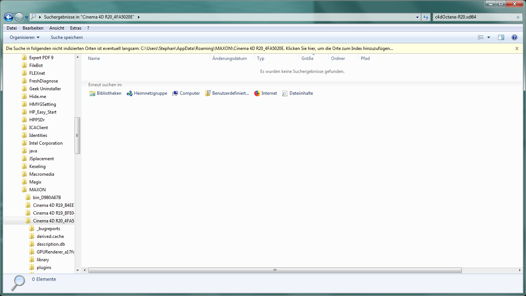Open the Bearbeiten menu
Viewport: 526px width, 296px height.
point(33,28)
